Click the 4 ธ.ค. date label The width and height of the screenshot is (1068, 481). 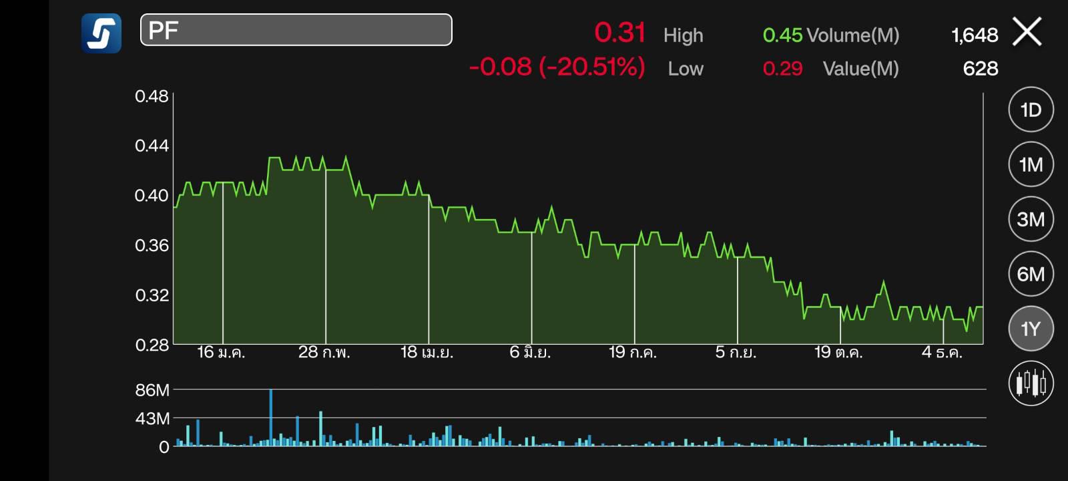click(x=942, y=352)
